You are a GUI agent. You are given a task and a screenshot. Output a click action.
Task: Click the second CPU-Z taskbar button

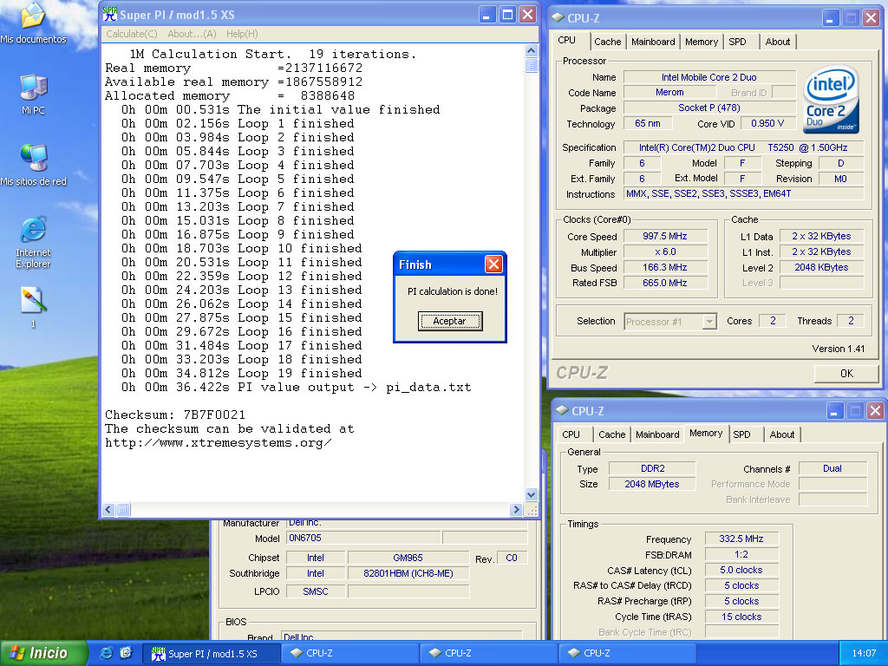489,653
